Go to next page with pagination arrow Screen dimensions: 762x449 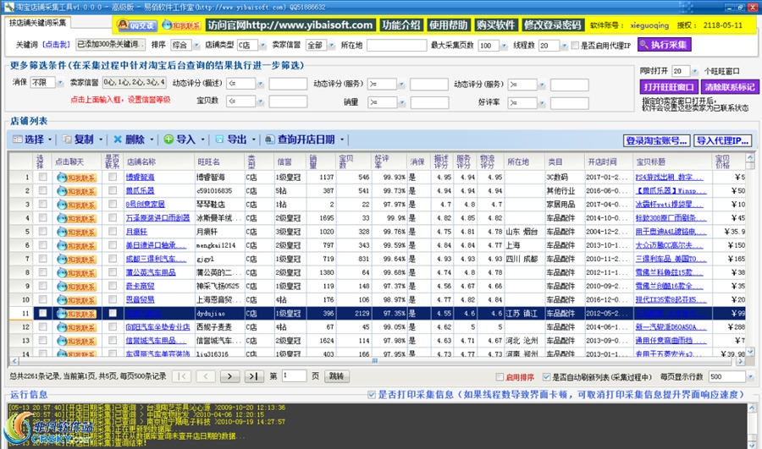[x=229, y=376]
